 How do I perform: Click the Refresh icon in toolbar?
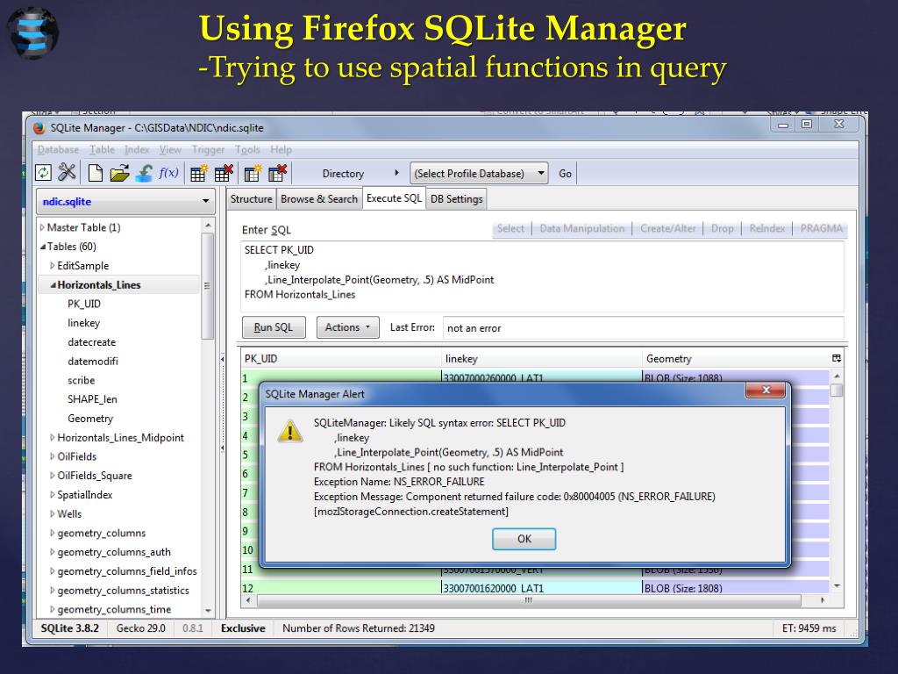click(44, 173)
